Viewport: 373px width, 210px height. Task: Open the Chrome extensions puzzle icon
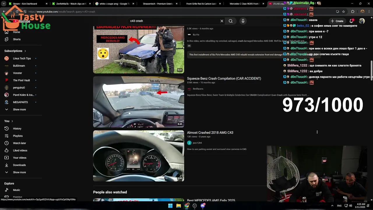pos(353,12)
